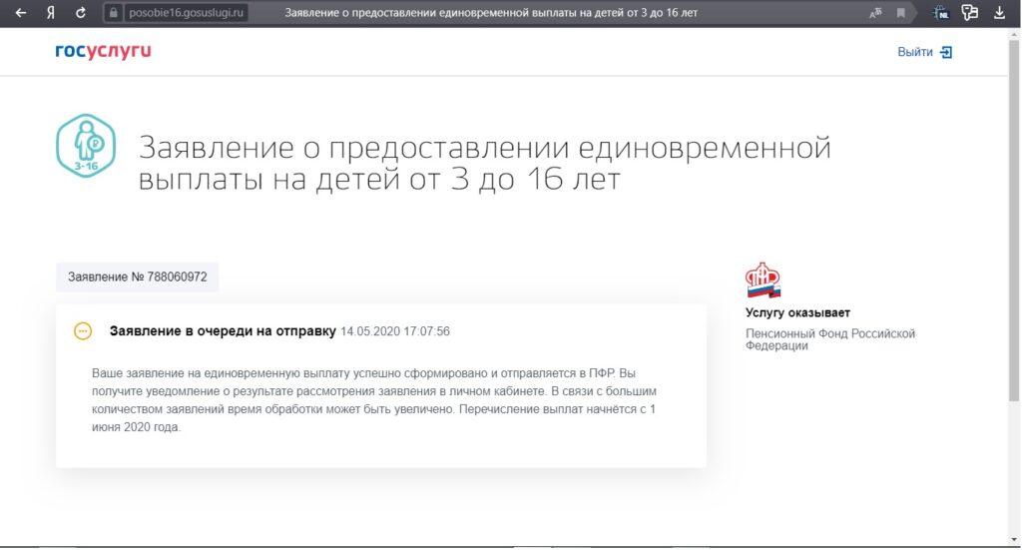
Task: Click the 3-16 child payment service icon
Action: pyautogui.click(x=86, y=146)
